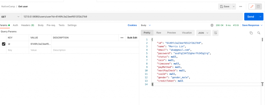Image resolution: width=265 pixels, height=105 pixels.
Task: Switch to the Headers (8) tab
Action: click(27, 25)
